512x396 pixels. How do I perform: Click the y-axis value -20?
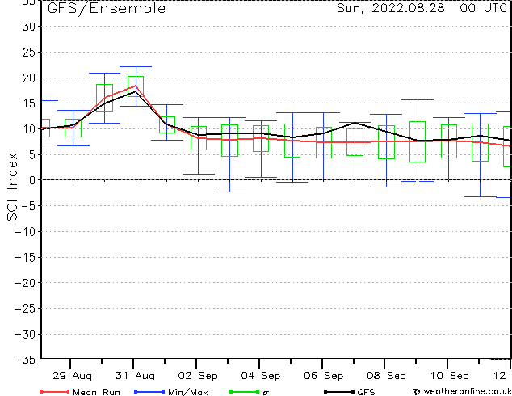[x=25, y=283]
